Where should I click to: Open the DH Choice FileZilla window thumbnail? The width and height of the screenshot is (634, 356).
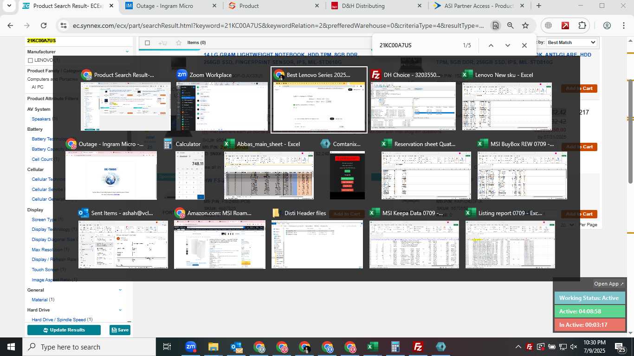(413, 107)
